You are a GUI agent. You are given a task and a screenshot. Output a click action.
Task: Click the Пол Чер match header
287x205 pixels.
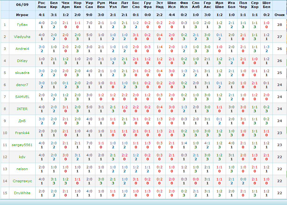click(243, 5)
